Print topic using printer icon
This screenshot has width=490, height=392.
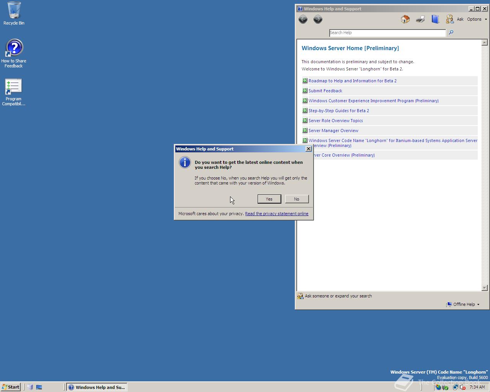[x=420, y=19]
